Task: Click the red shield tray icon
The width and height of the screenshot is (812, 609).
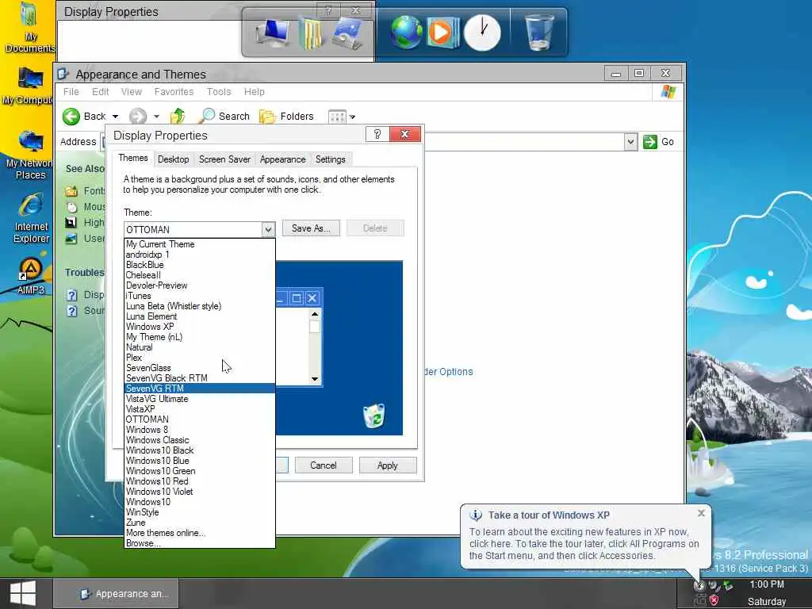Action: click(x=714, y=601)
